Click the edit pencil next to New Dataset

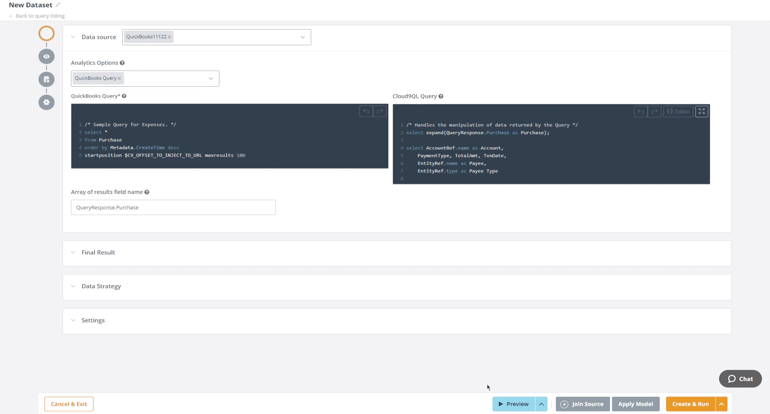pyautogui.click(x=57, y=4)
